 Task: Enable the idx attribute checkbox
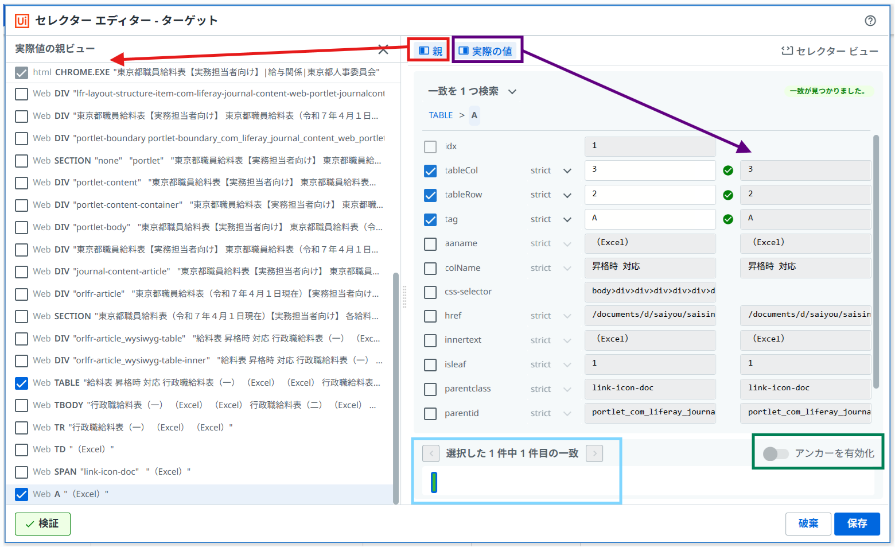[430, 147]
